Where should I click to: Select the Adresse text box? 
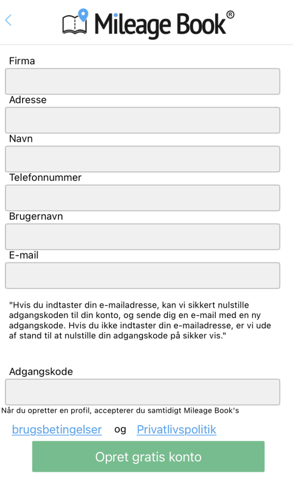[142, 120]
